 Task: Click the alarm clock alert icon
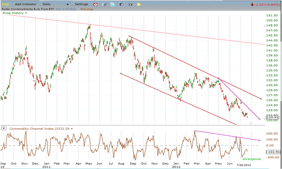pos(96,4)
